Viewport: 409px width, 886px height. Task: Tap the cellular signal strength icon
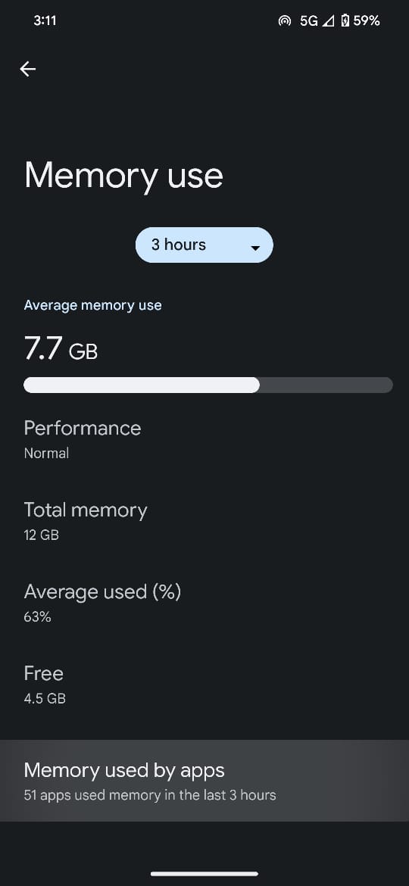[328, 21]
